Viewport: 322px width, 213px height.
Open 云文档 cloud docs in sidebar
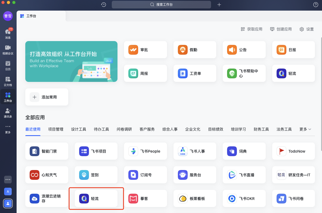click(x=8, y=81)
